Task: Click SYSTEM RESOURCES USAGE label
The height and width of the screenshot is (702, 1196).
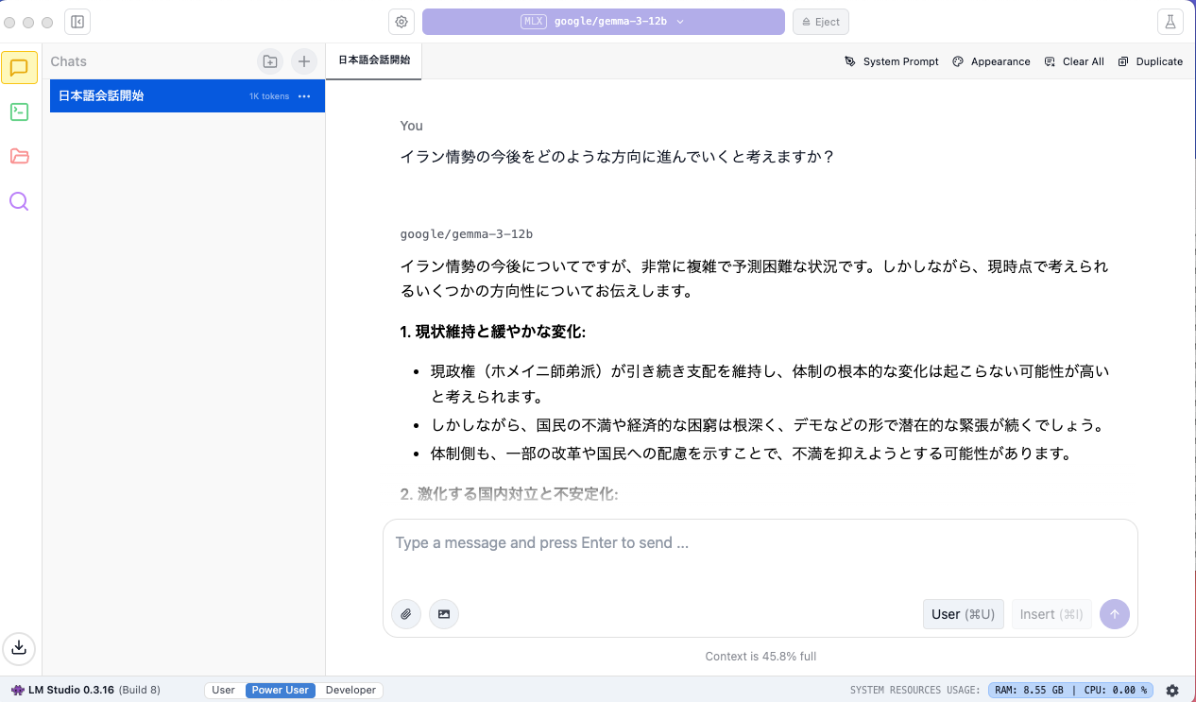Action: (x=915, y=691)
